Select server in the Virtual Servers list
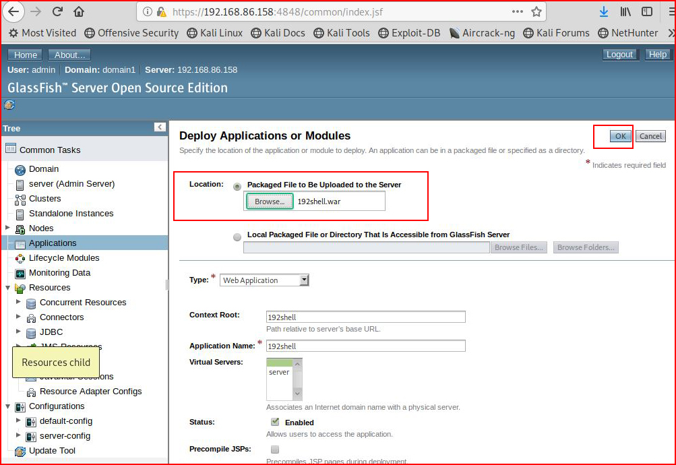 click(279, 372)
